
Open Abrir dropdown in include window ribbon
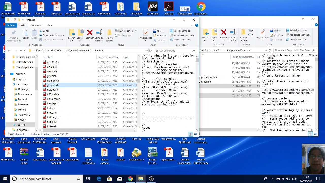pyautogui.click(x=158, y=31)
